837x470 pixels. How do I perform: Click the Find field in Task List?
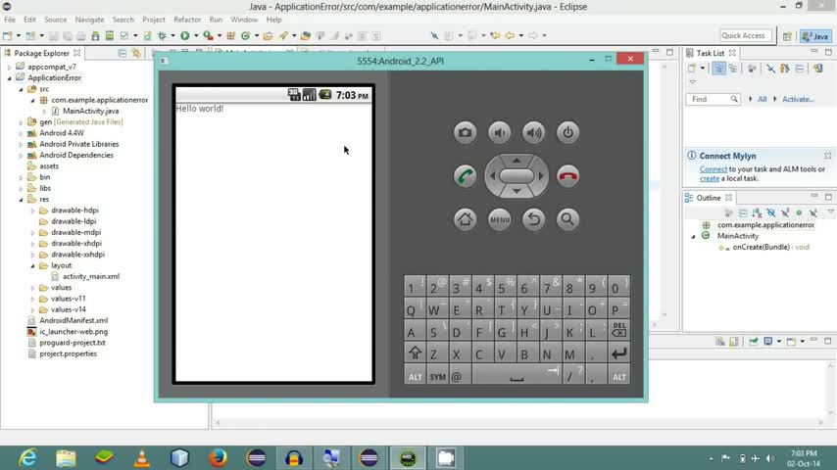point(713,99)
